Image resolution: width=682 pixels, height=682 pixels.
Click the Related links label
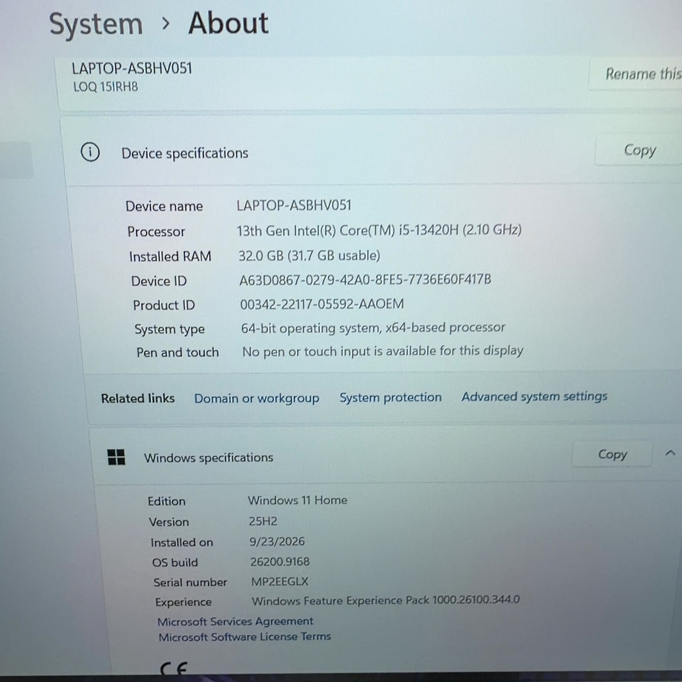click(138, 398)
